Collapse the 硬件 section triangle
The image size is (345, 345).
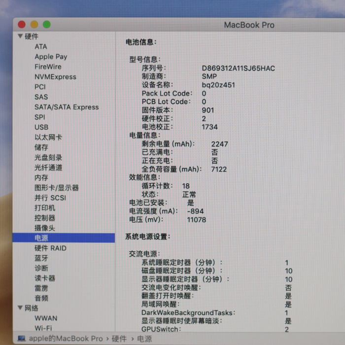point(20,36)
